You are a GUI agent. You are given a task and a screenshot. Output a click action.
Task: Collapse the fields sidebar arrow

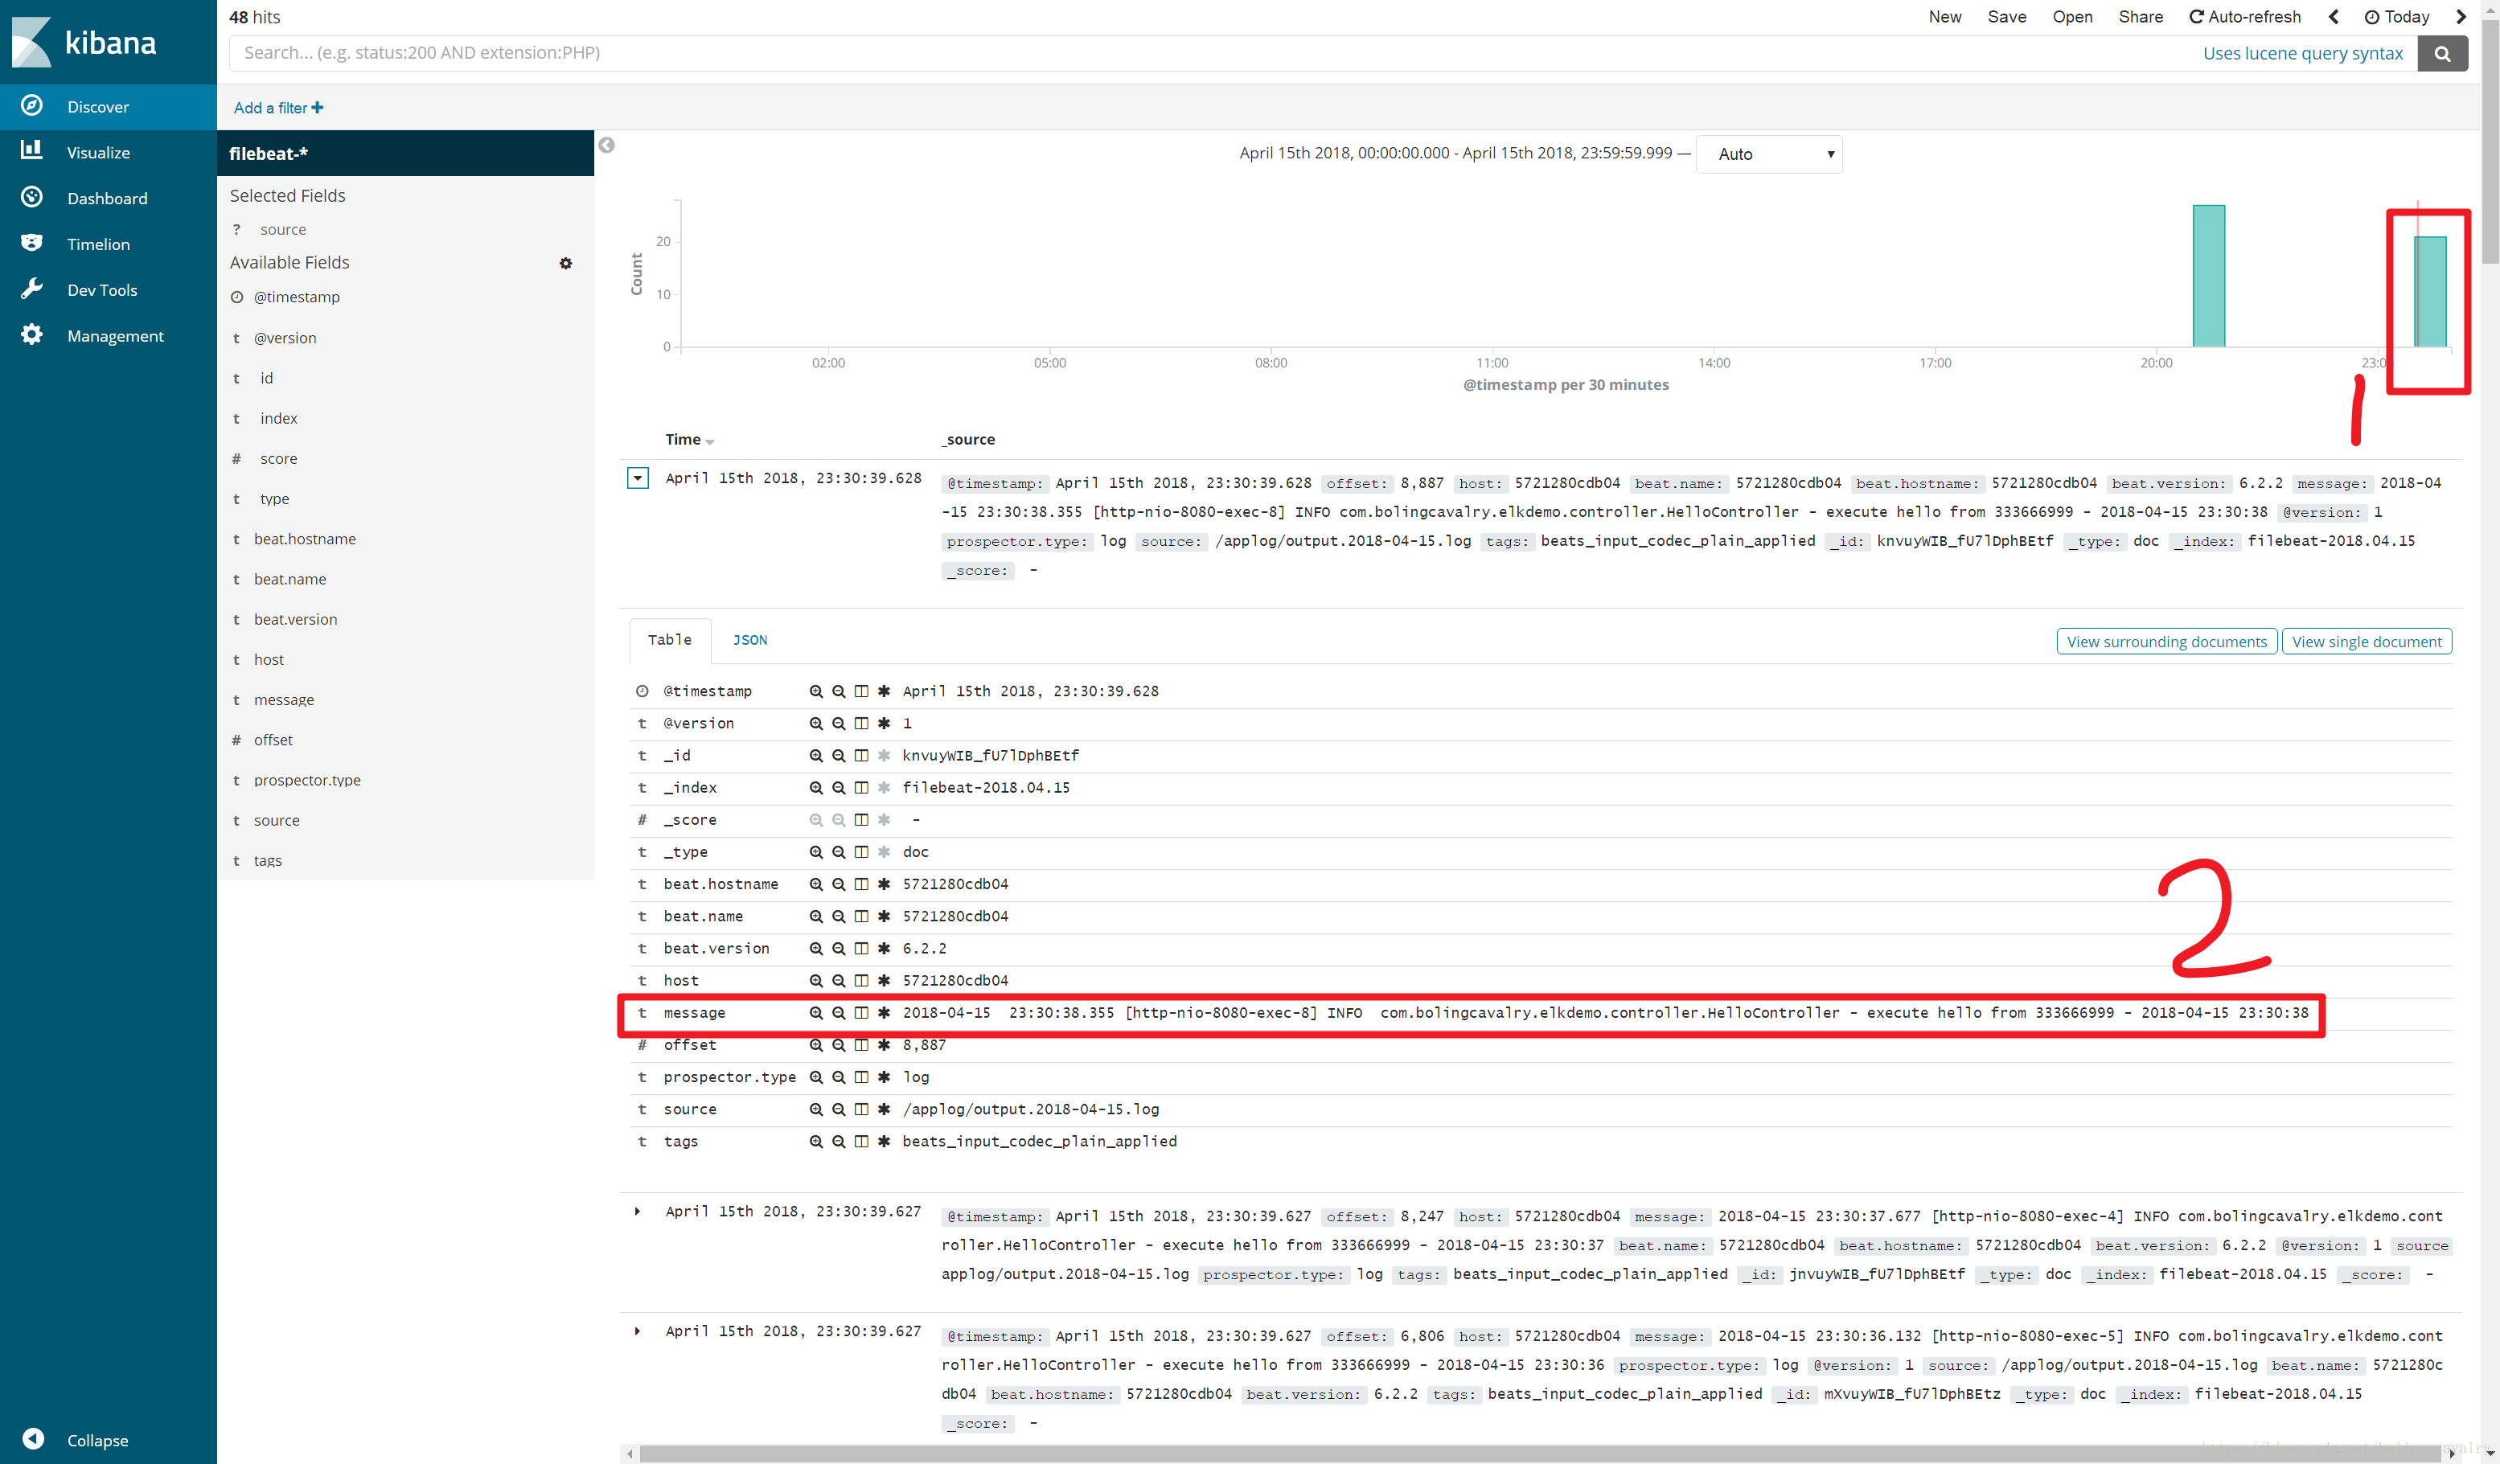[606, 146]
